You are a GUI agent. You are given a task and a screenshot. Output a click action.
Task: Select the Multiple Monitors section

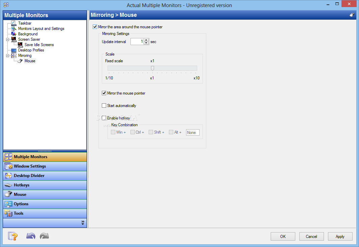point(45,157)
